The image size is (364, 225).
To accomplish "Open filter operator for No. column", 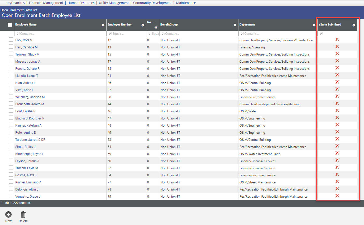I will (x=149, y=34).
